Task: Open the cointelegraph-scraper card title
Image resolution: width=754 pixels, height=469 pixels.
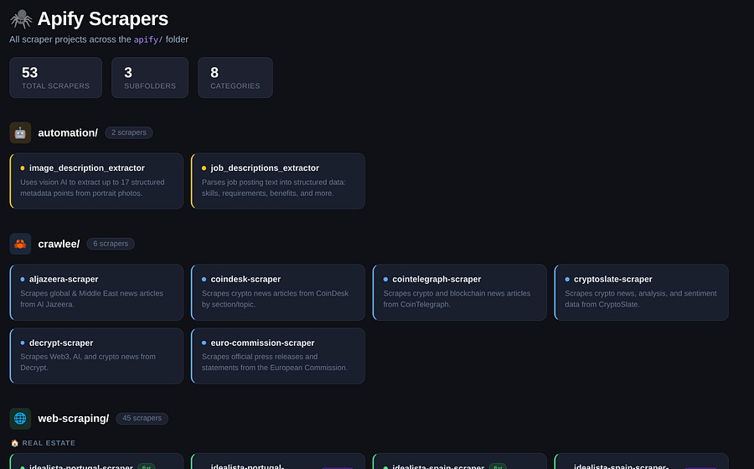Action: pos(436,279)
